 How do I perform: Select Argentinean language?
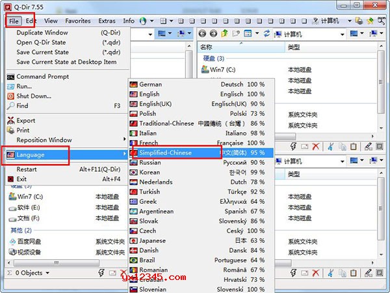[x=201, y=211]
